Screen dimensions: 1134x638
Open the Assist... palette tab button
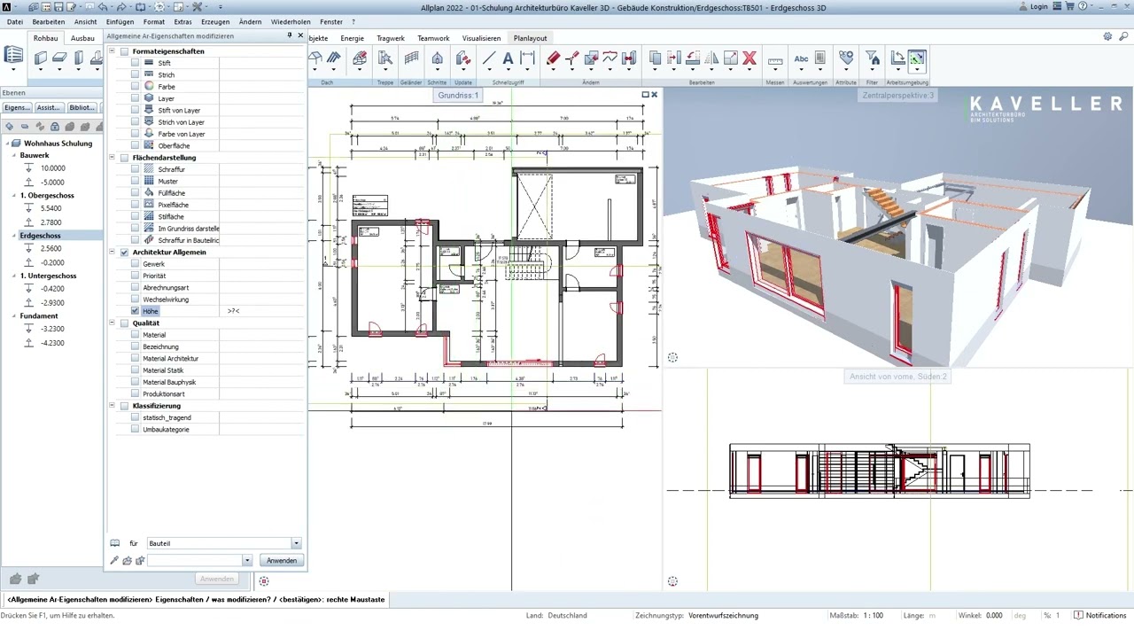(x=49, y=108)
